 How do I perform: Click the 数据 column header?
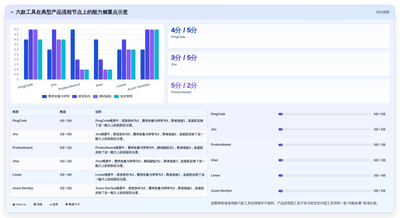(x=63, y=112)
